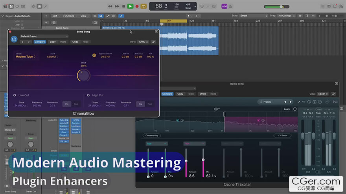
Task: Enable the Low Cut filter power
Action: tap(15, 95)
